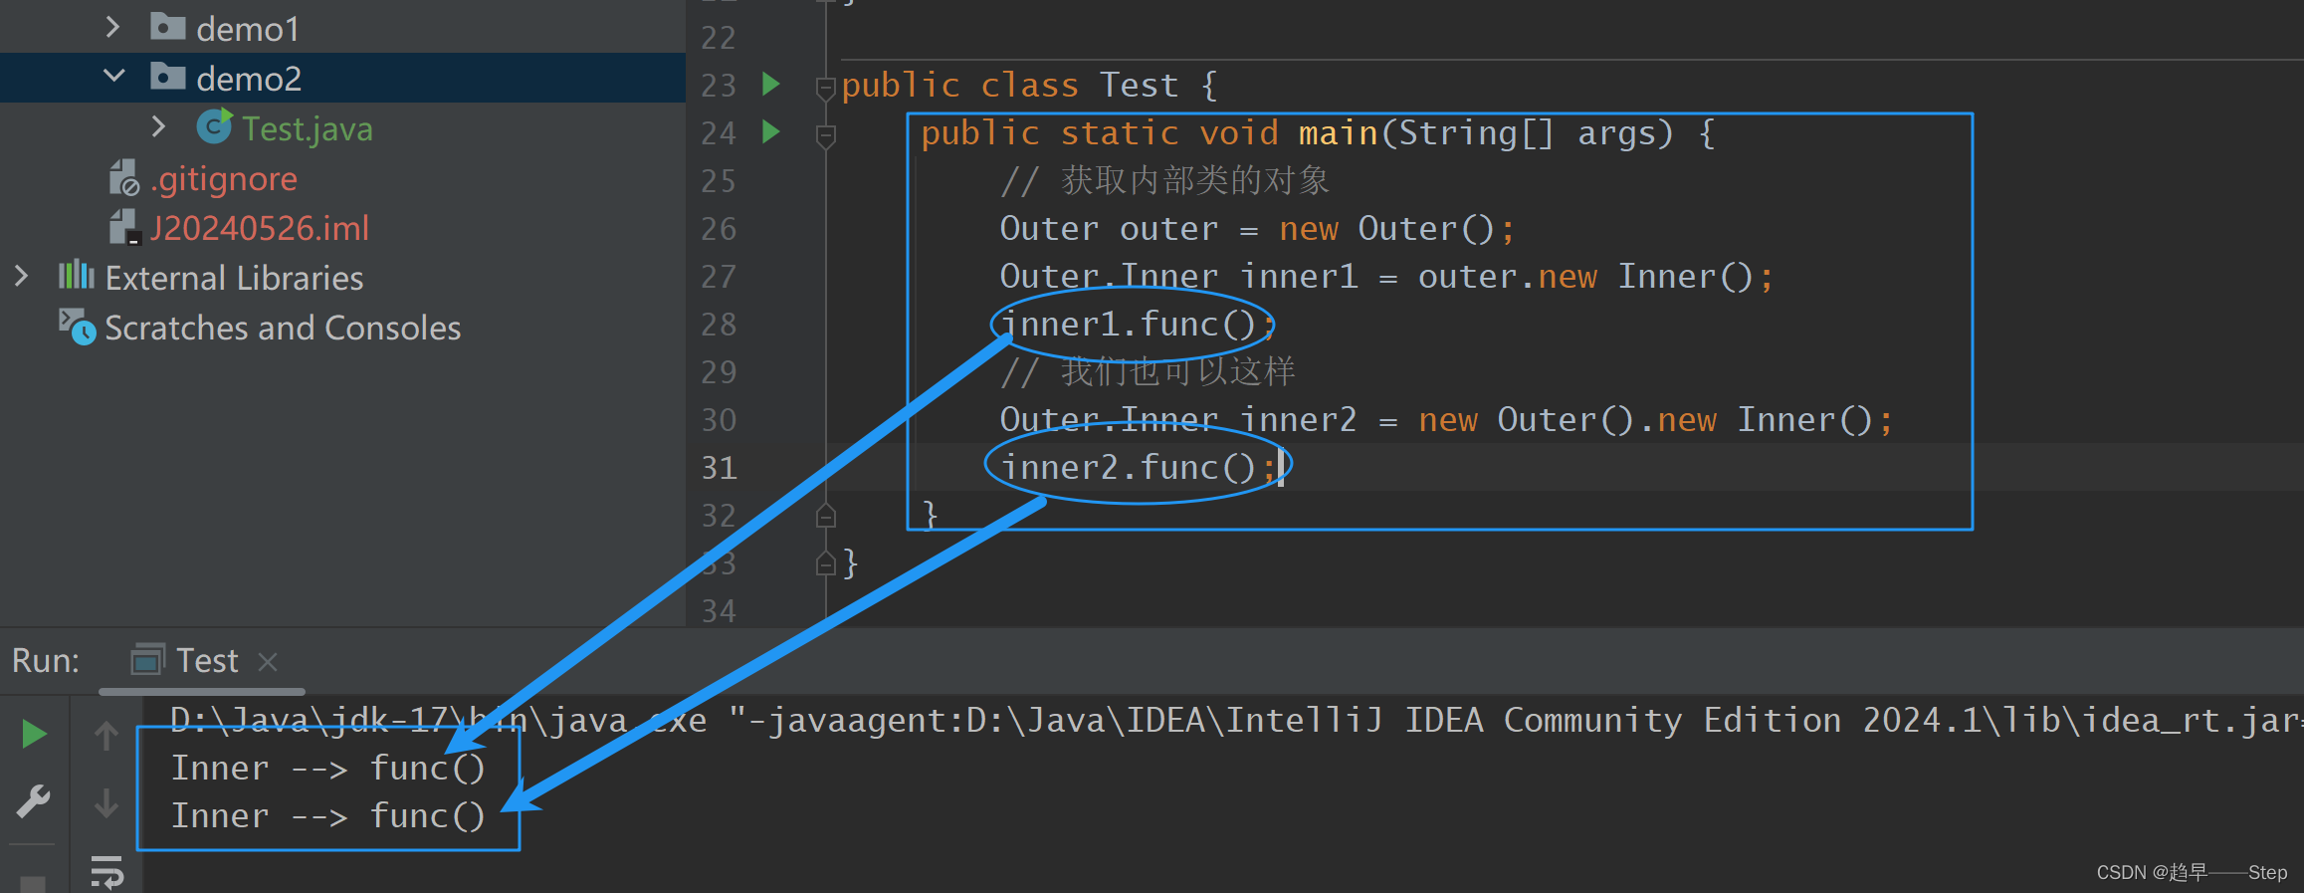This screenshot has width=2304, height=893.
Task: Click the demo2 folder icon
Action: 167,76
